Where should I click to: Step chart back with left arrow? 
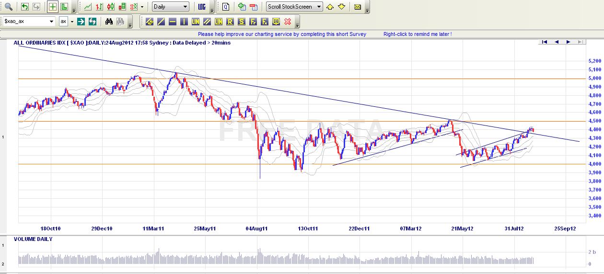(x=557, y=42)
